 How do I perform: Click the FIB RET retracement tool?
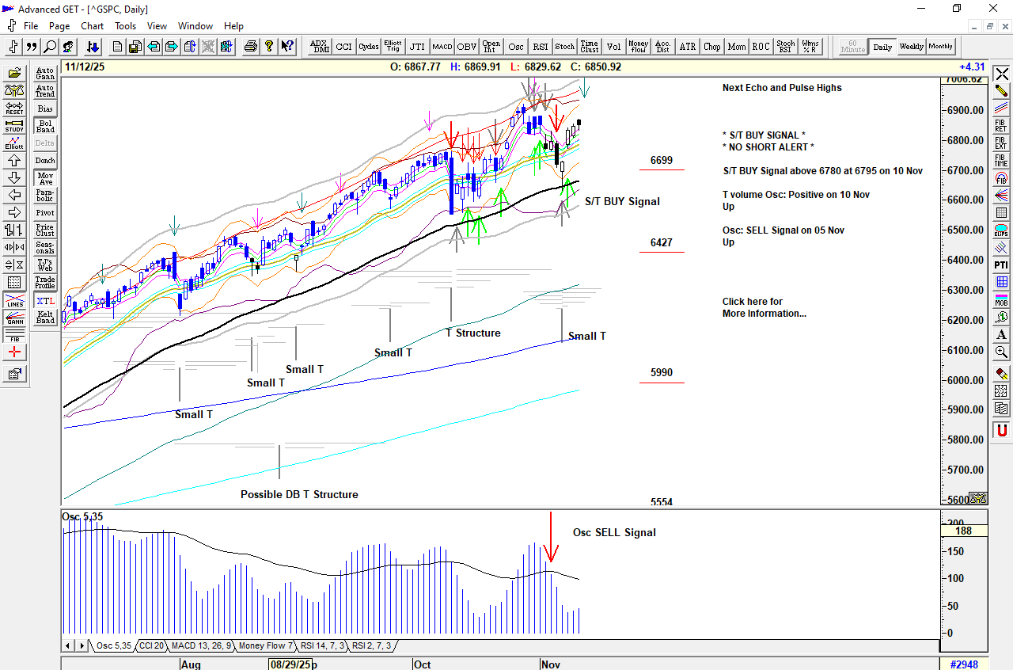1002,126
